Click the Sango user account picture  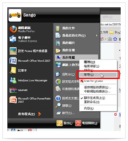coord(15,15)
